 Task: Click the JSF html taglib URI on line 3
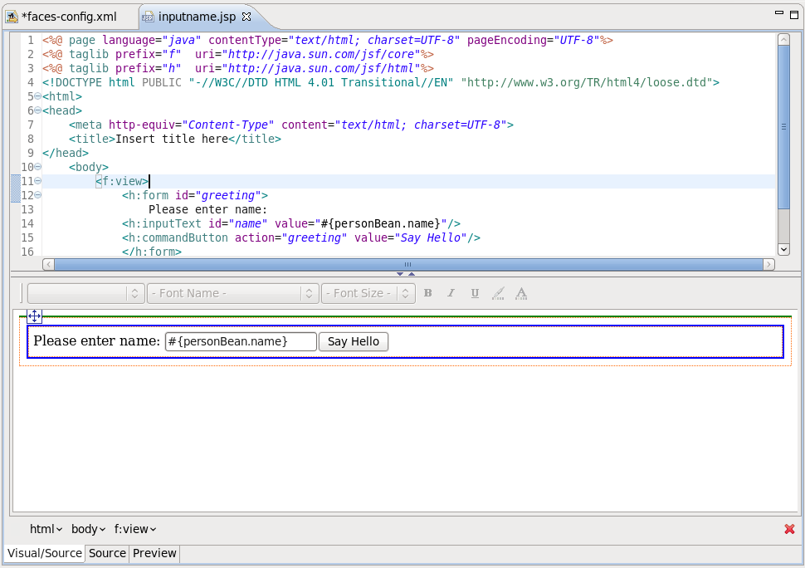(x=321, y=68)
